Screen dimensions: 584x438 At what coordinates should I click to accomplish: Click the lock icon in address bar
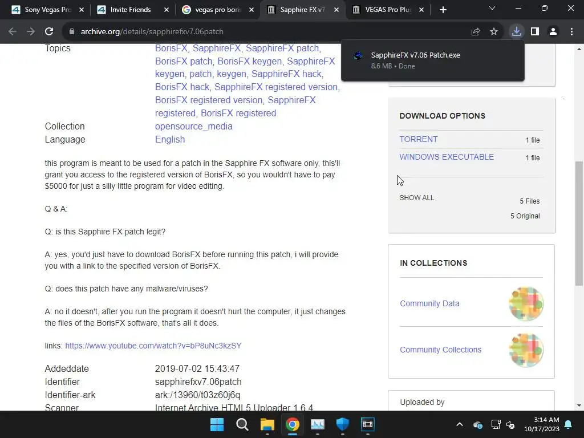coord(72,32)
